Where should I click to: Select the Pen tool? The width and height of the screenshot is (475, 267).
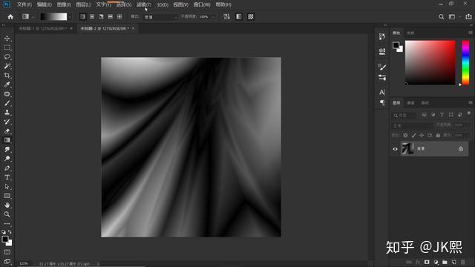point(7,168)
